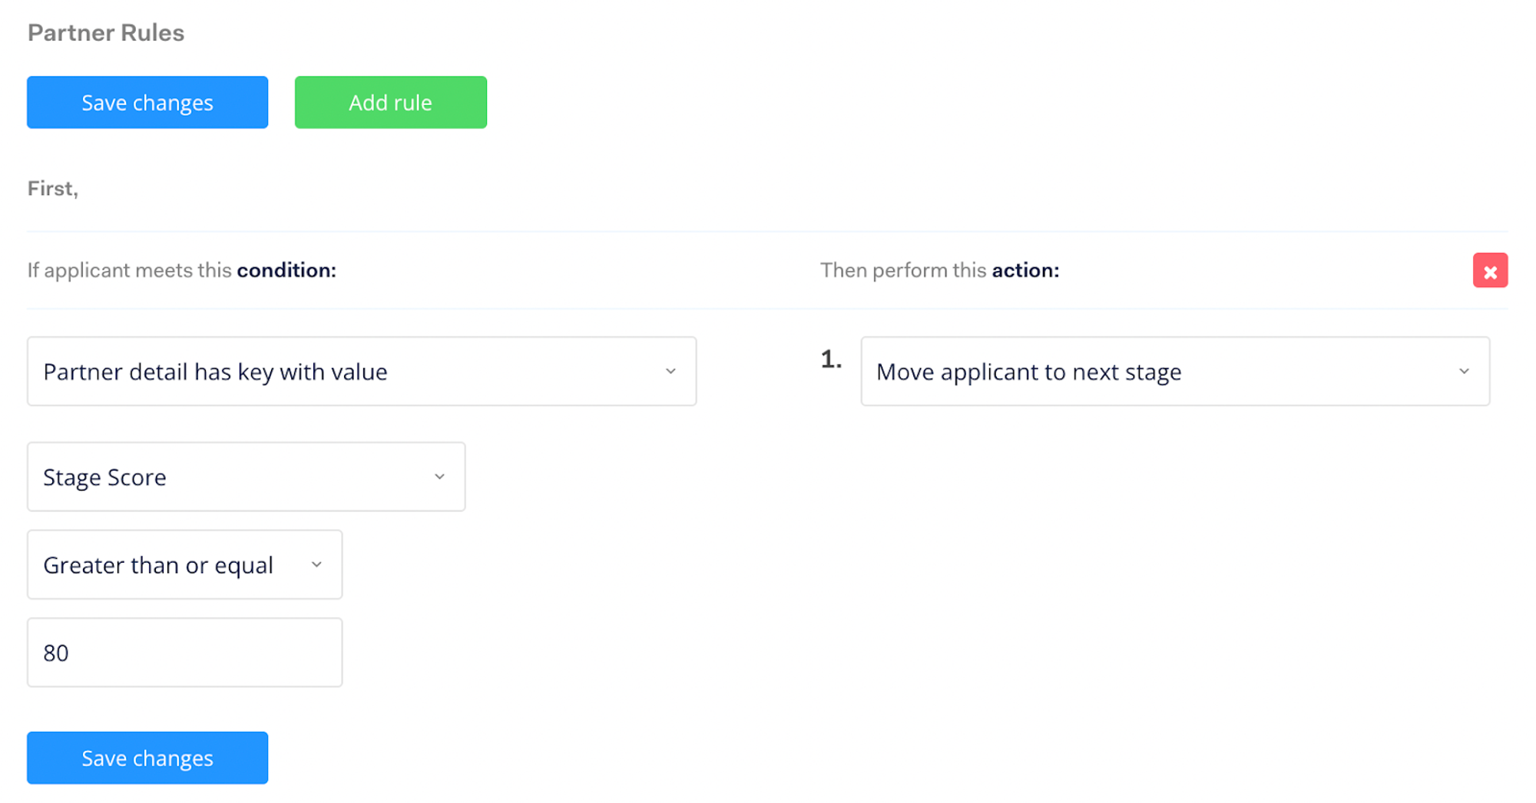The image size is (1536, 803).
Task: Click Save changes at the top
Action: 147,101
